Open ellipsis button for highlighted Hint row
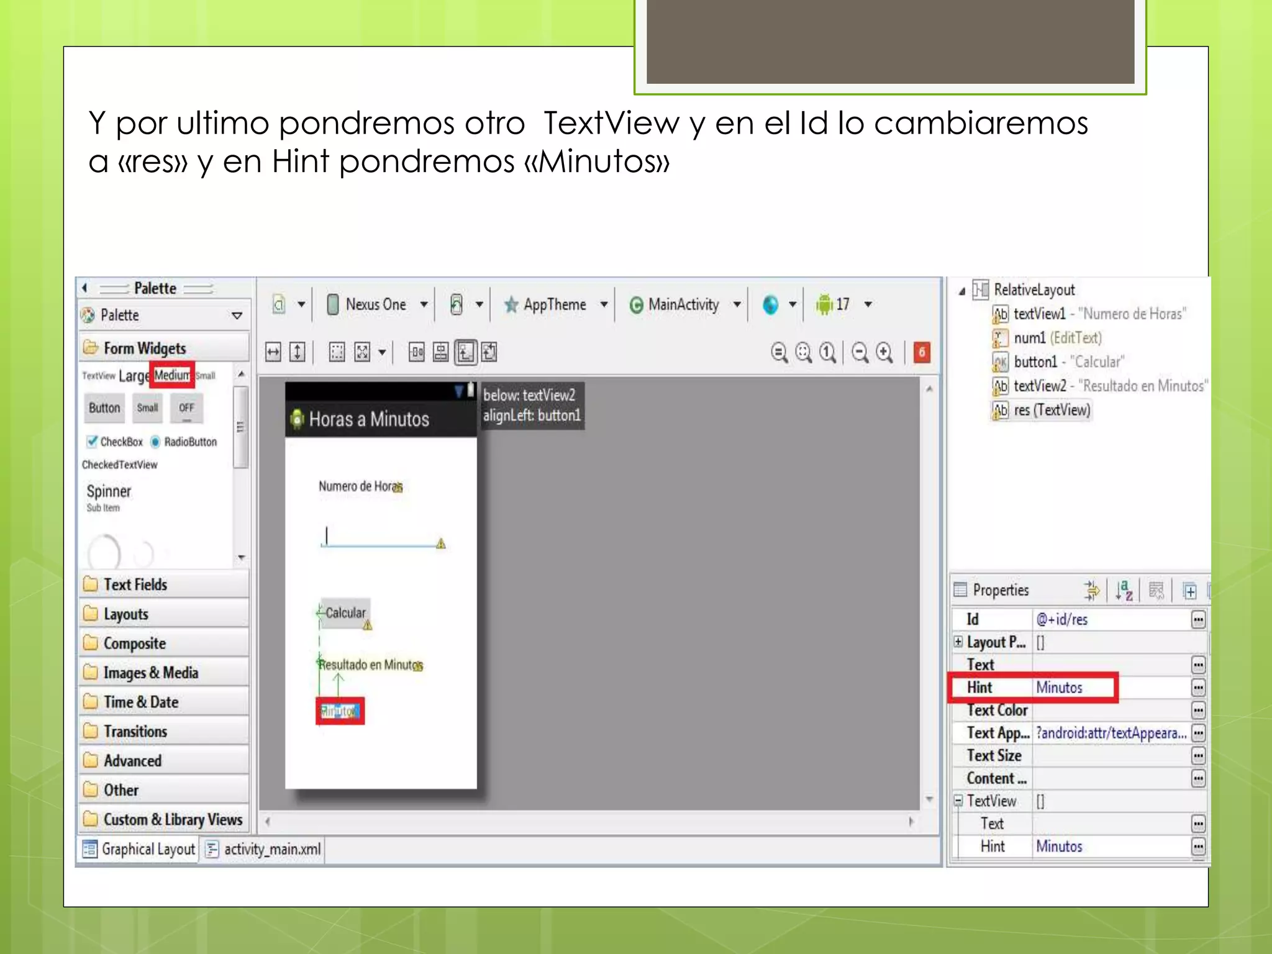 pos(1198,688)
